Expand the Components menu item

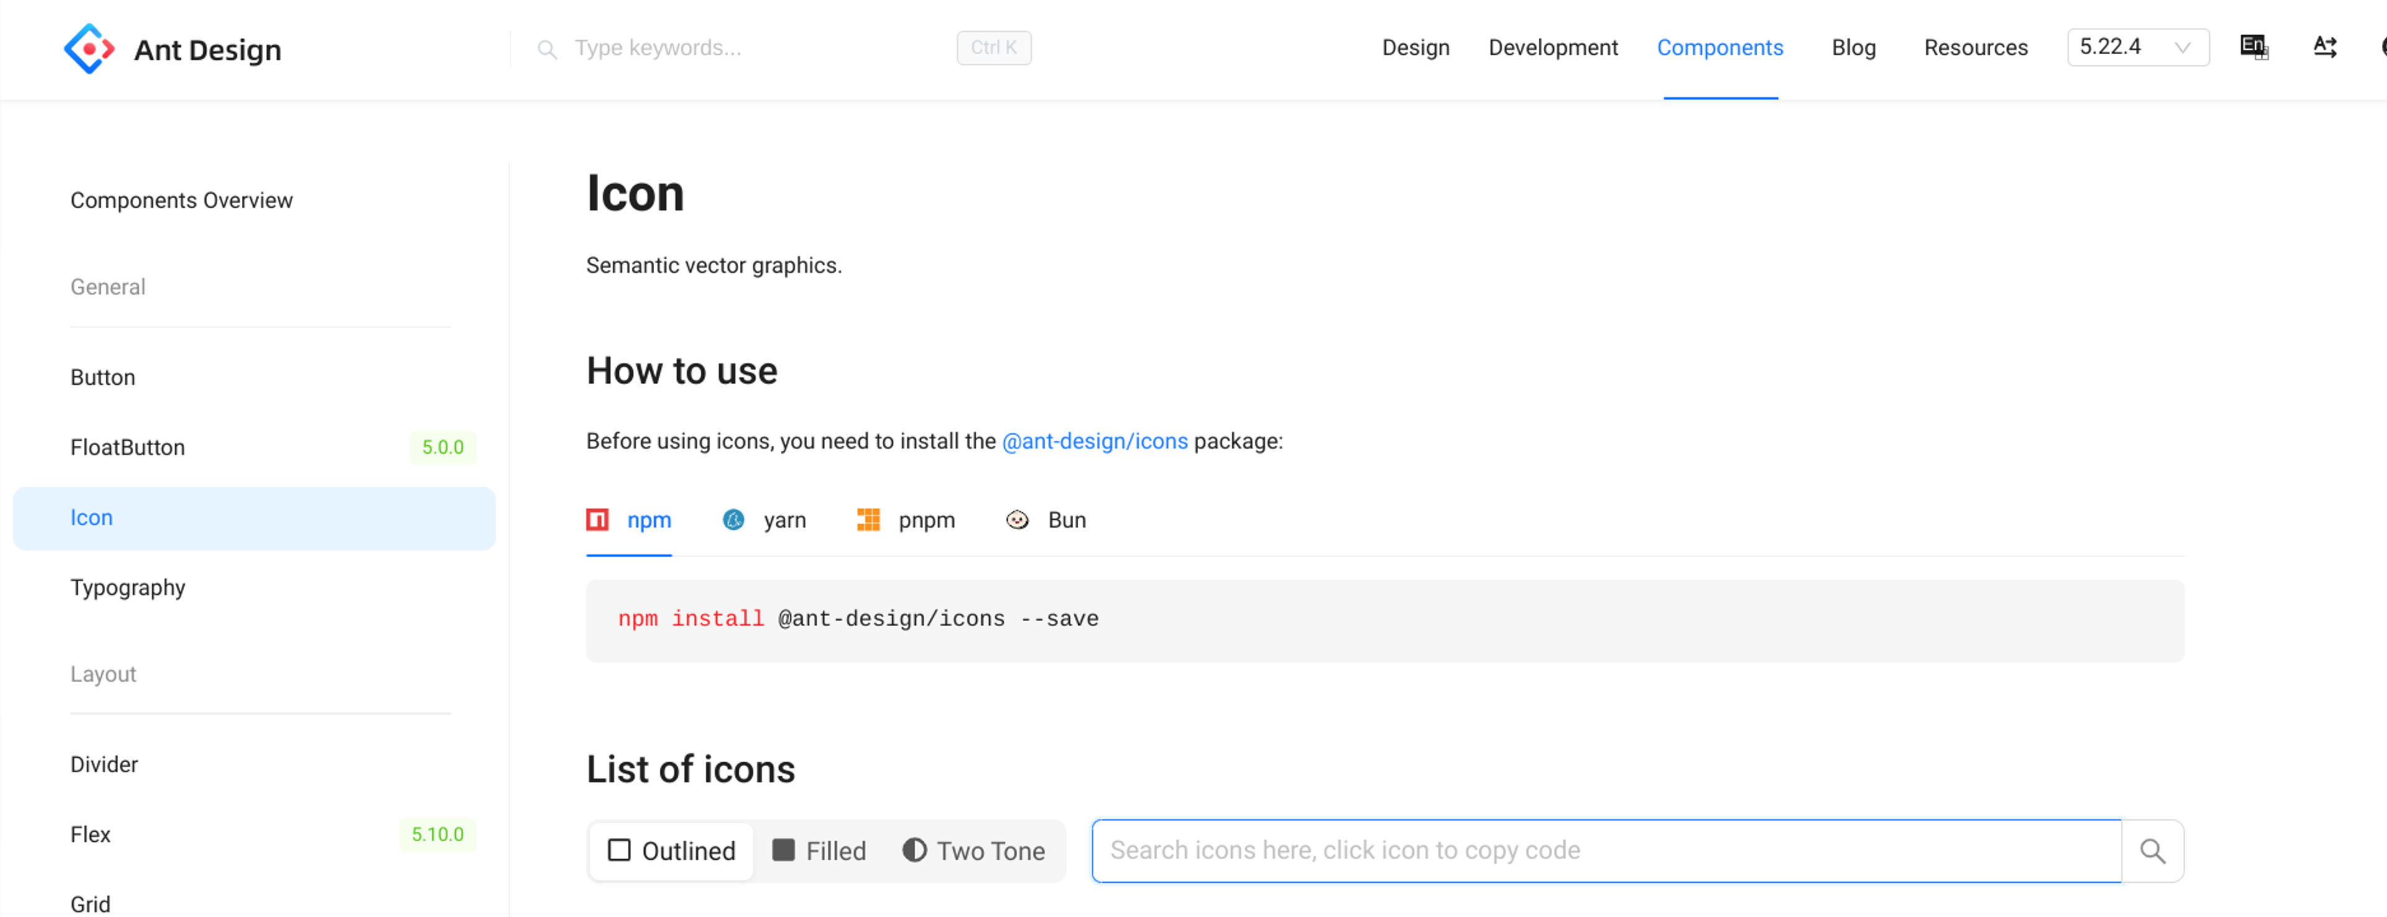(x=1720, y=47)
